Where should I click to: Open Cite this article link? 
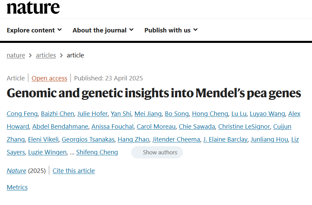point(74,171)
